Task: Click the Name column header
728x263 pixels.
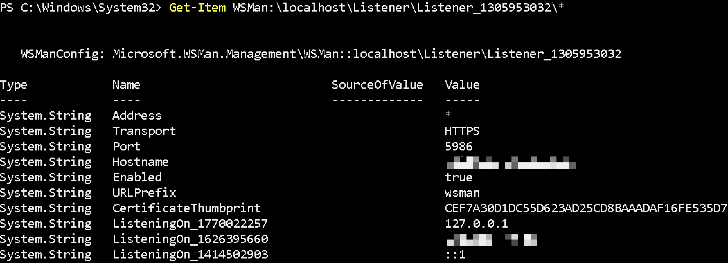Action: 126,85
